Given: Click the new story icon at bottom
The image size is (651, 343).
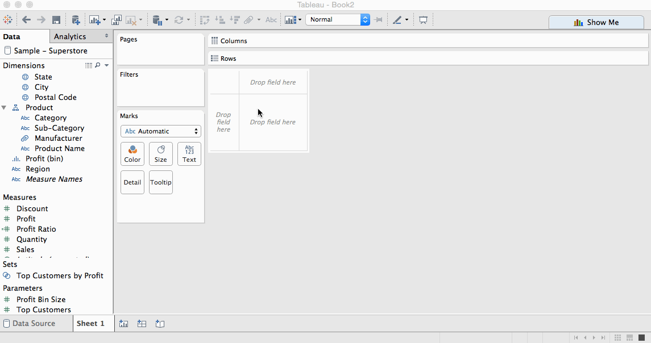Looking at the screenshot, I should pos(160,324).
